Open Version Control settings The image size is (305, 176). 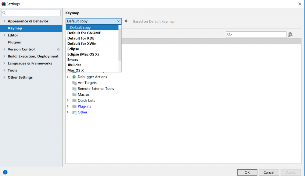point(21,49)
